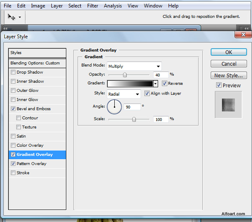Expand the gradient Style dropdown
The image size is (252, 222).
[124, 94]
